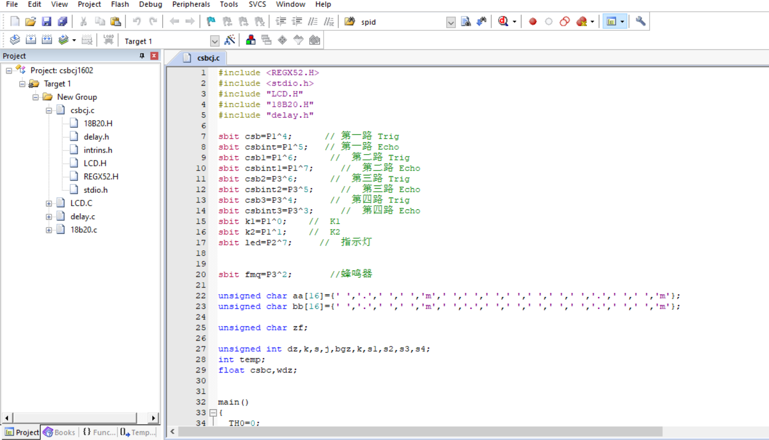Click the Find document icon beside the search box
Viewport: 769px width, 440px height.
pos(466,21)
